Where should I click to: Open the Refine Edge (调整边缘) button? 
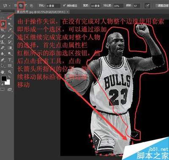click(162, 6)
